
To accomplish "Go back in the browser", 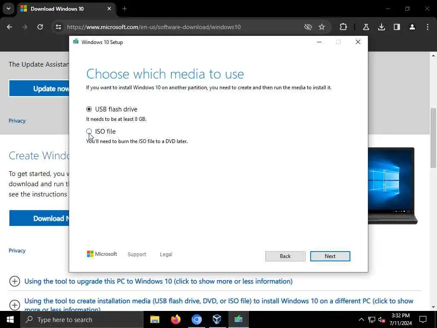I will 9,27.
